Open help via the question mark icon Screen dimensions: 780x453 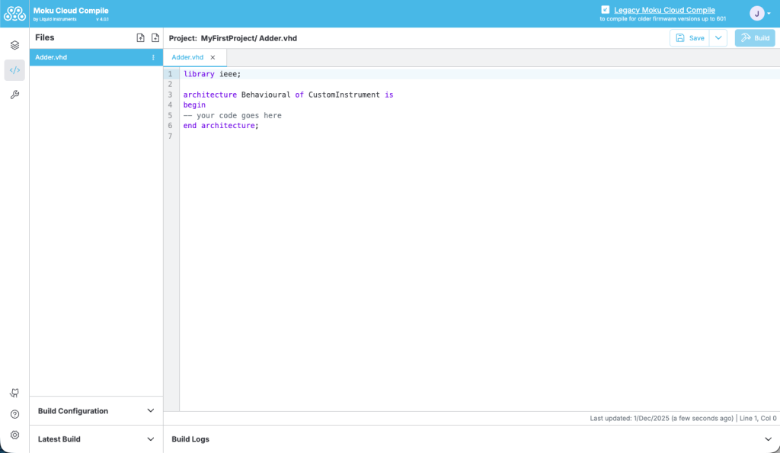[x=14, y=414]
